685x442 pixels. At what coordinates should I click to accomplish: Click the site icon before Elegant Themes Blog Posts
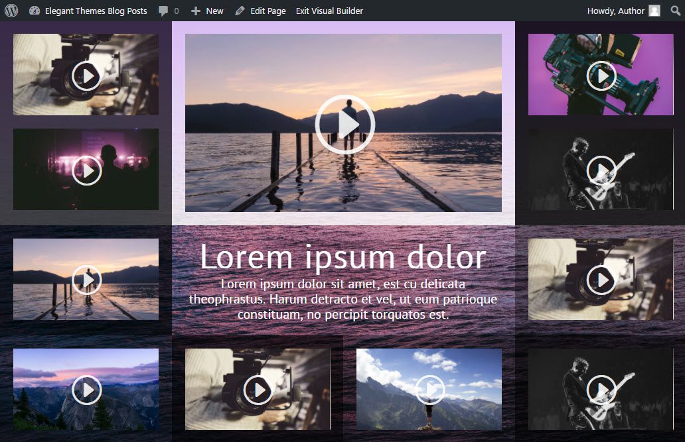(x=35, y=11)
